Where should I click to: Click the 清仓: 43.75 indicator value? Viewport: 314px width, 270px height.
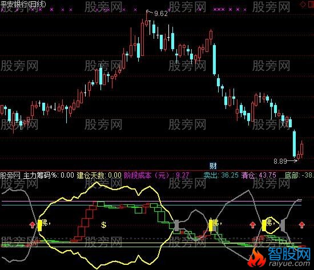(x=259, y=175)
